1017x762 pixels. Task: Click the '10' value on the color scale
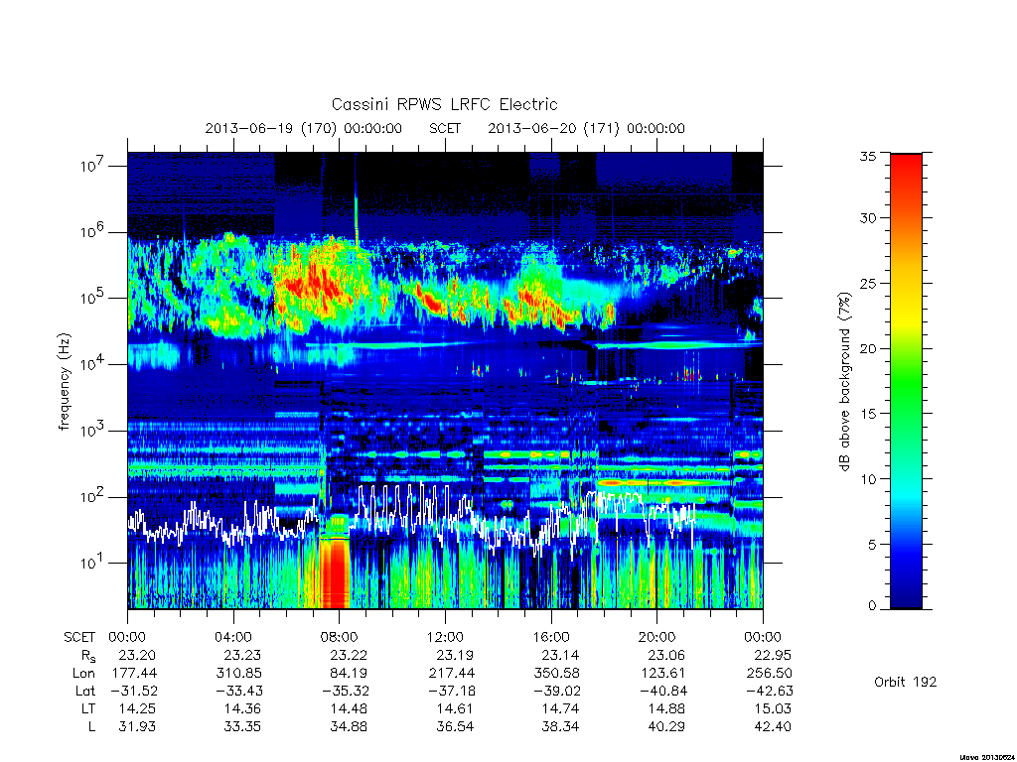(867, 479)
